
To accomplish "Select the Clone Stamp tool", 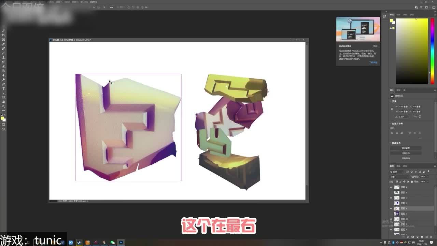I will 4,57.
